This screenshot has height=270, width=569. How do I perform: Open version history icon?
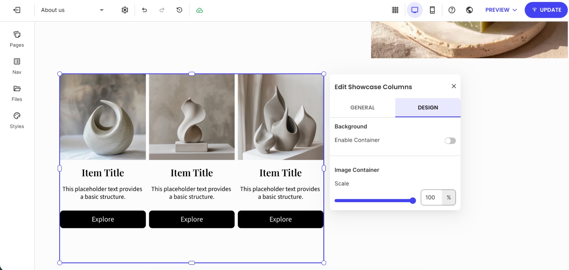coord(179,10)
